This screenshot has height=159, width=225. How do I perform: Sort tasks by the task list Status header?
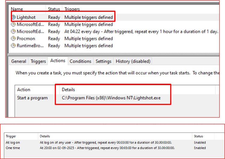pyautogui.click(x=54, y=9)
